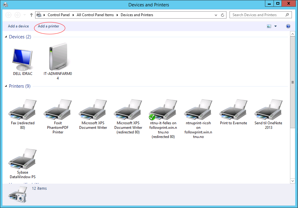This screenshot has height=208, width=298.
Task: Select the Microsoft XPS Document Writer printer icon
Action: [93, 110]
